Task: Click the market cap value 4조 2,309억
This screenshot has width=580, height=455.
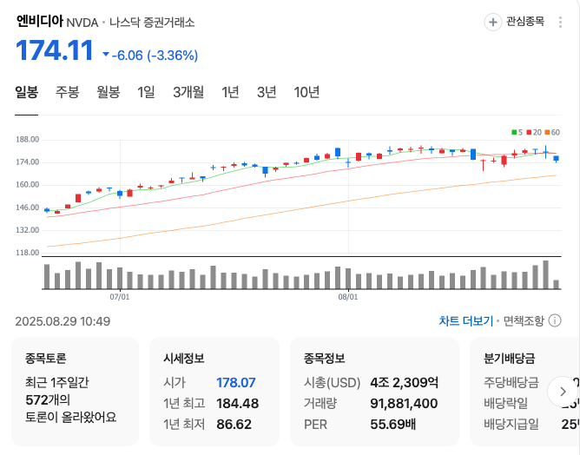Action: tap(405, 383)
